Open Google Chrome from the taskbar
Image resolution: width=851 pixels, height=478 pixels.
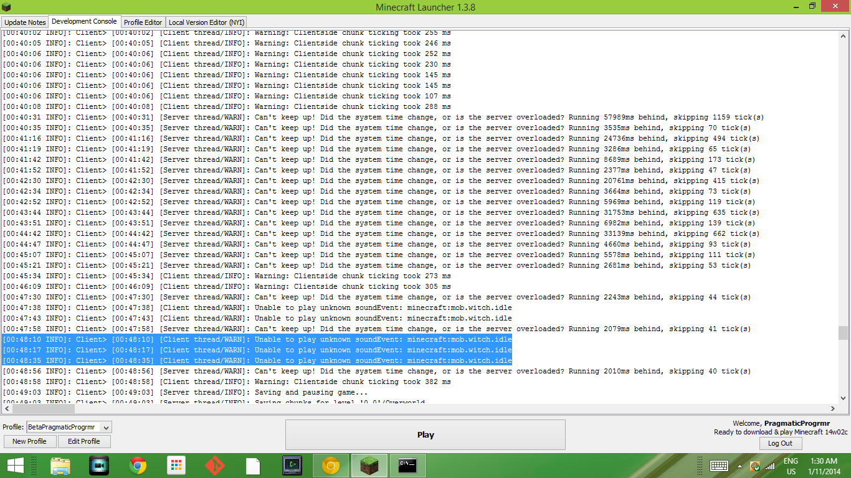pyautogui.click(x=138, y=465)
